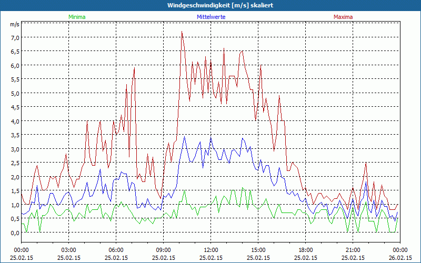Click the 21:00 time axis label
This screenshot has width=421, height=263.
(353, 250)
